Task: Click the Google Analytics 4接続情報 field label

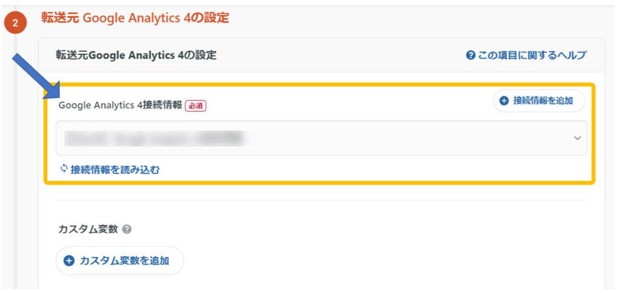Action: (x=120, y=105)
